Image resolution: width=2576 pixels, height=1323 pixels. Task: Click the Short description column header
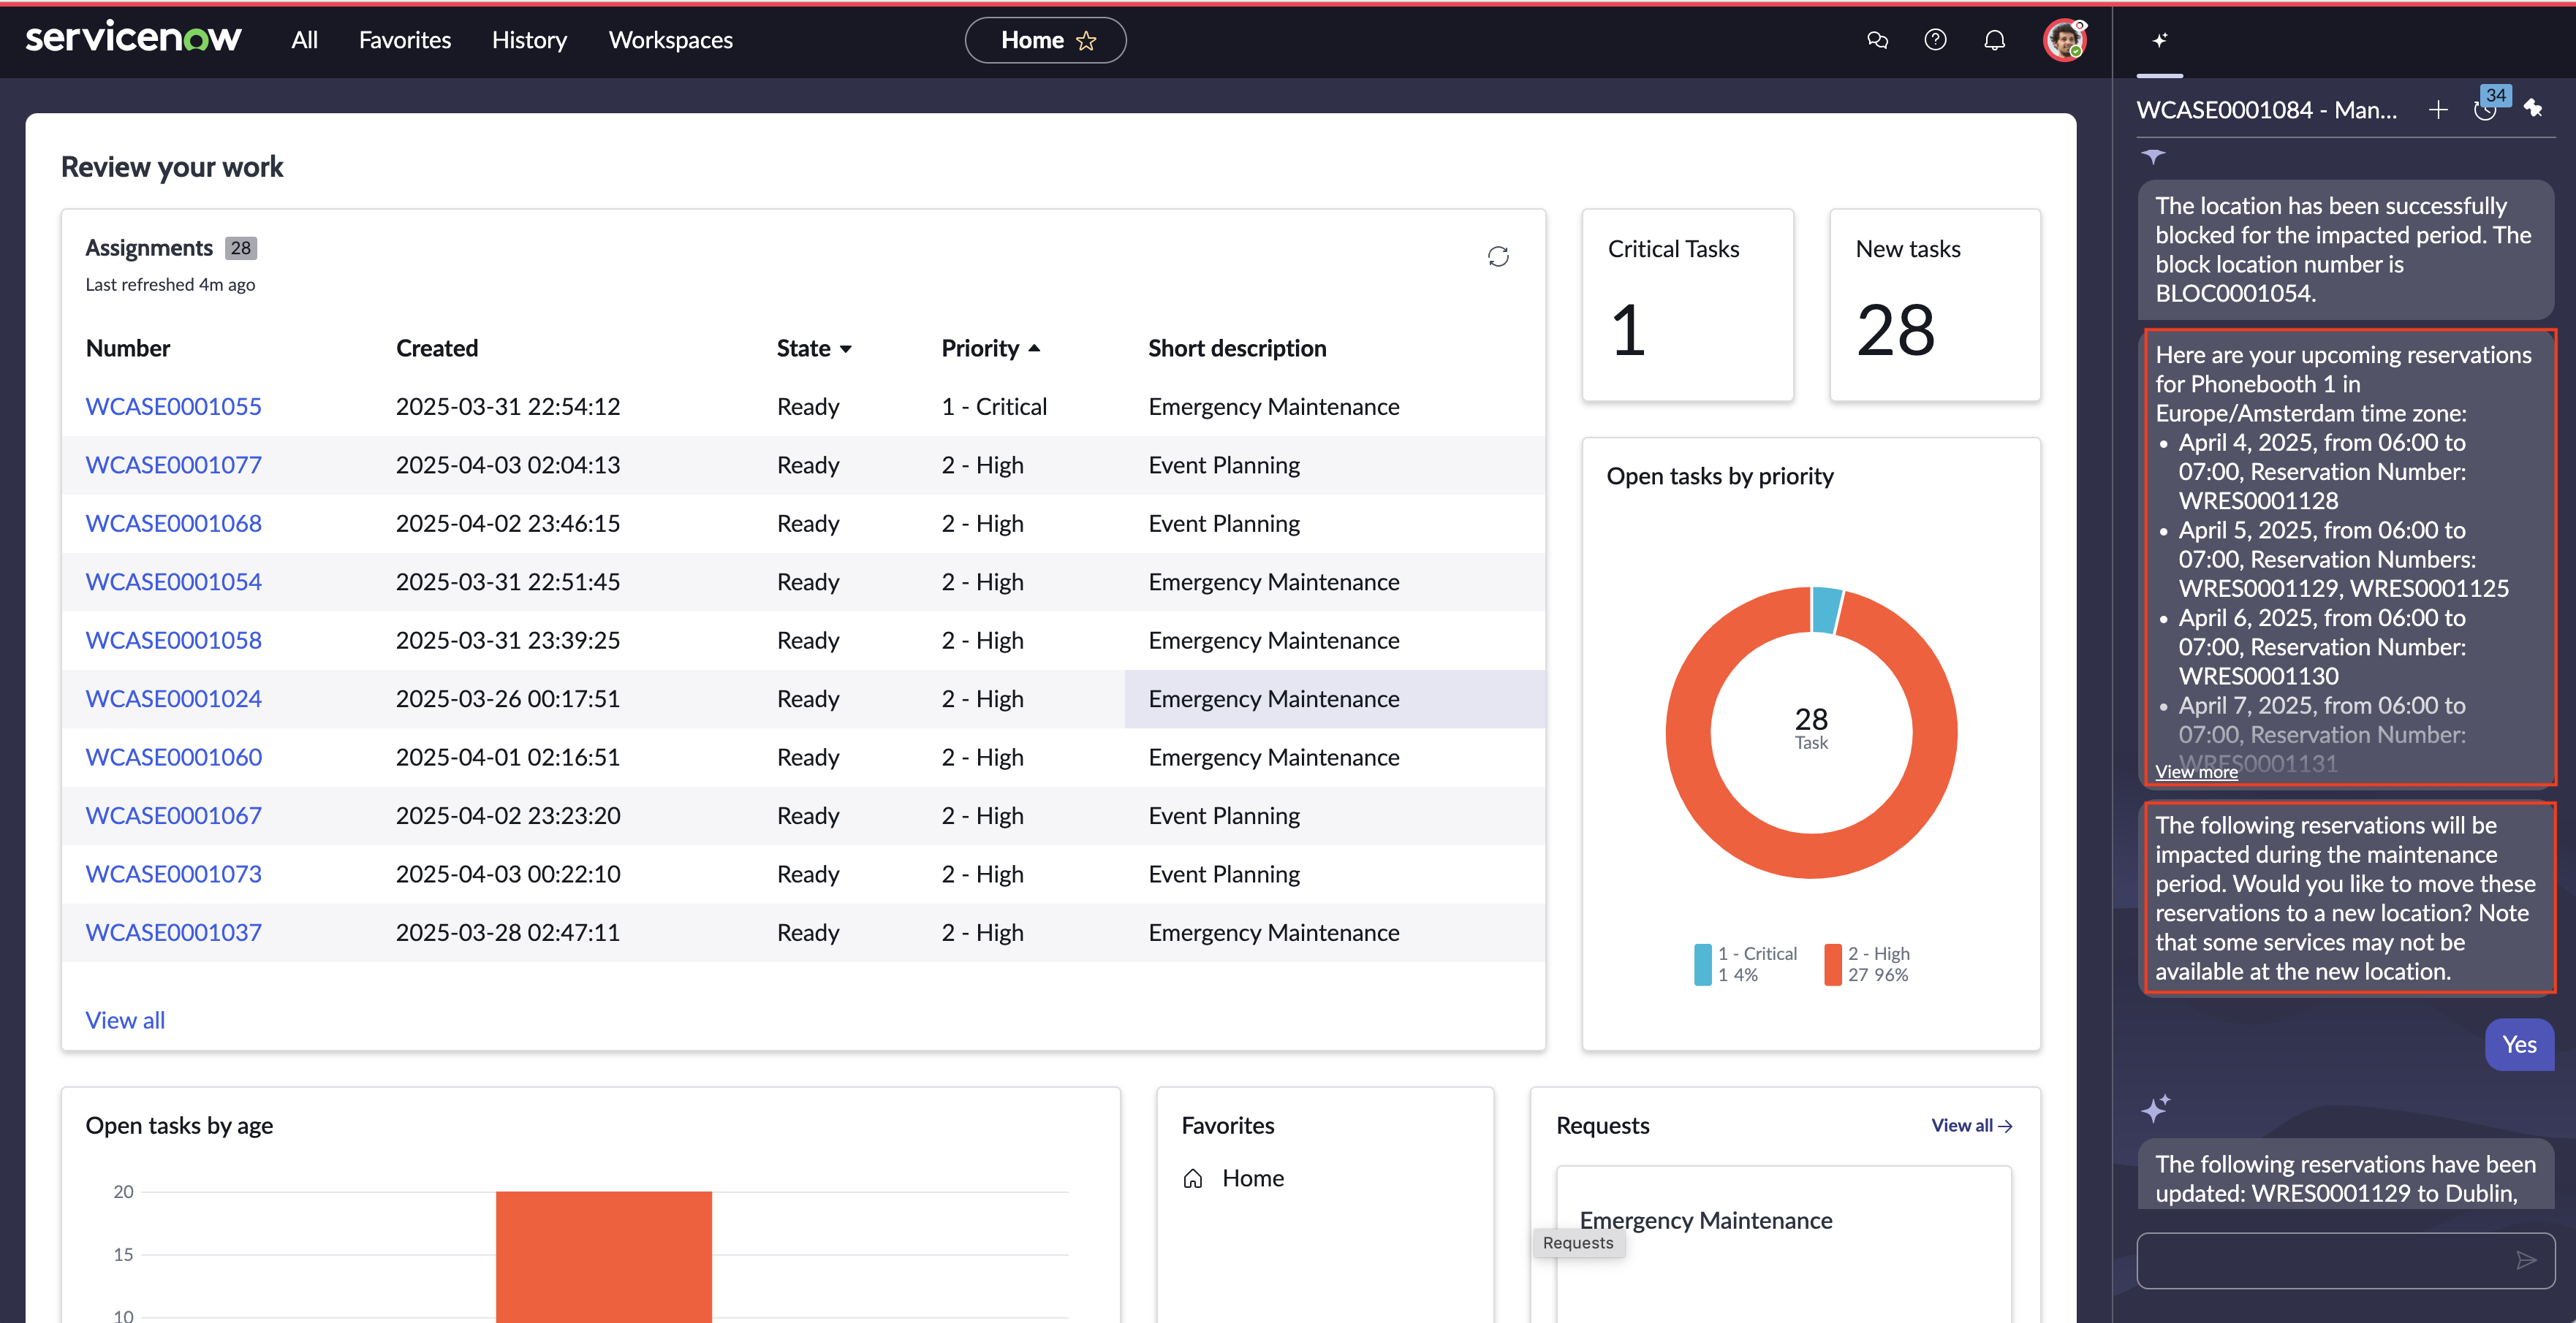1237,348
